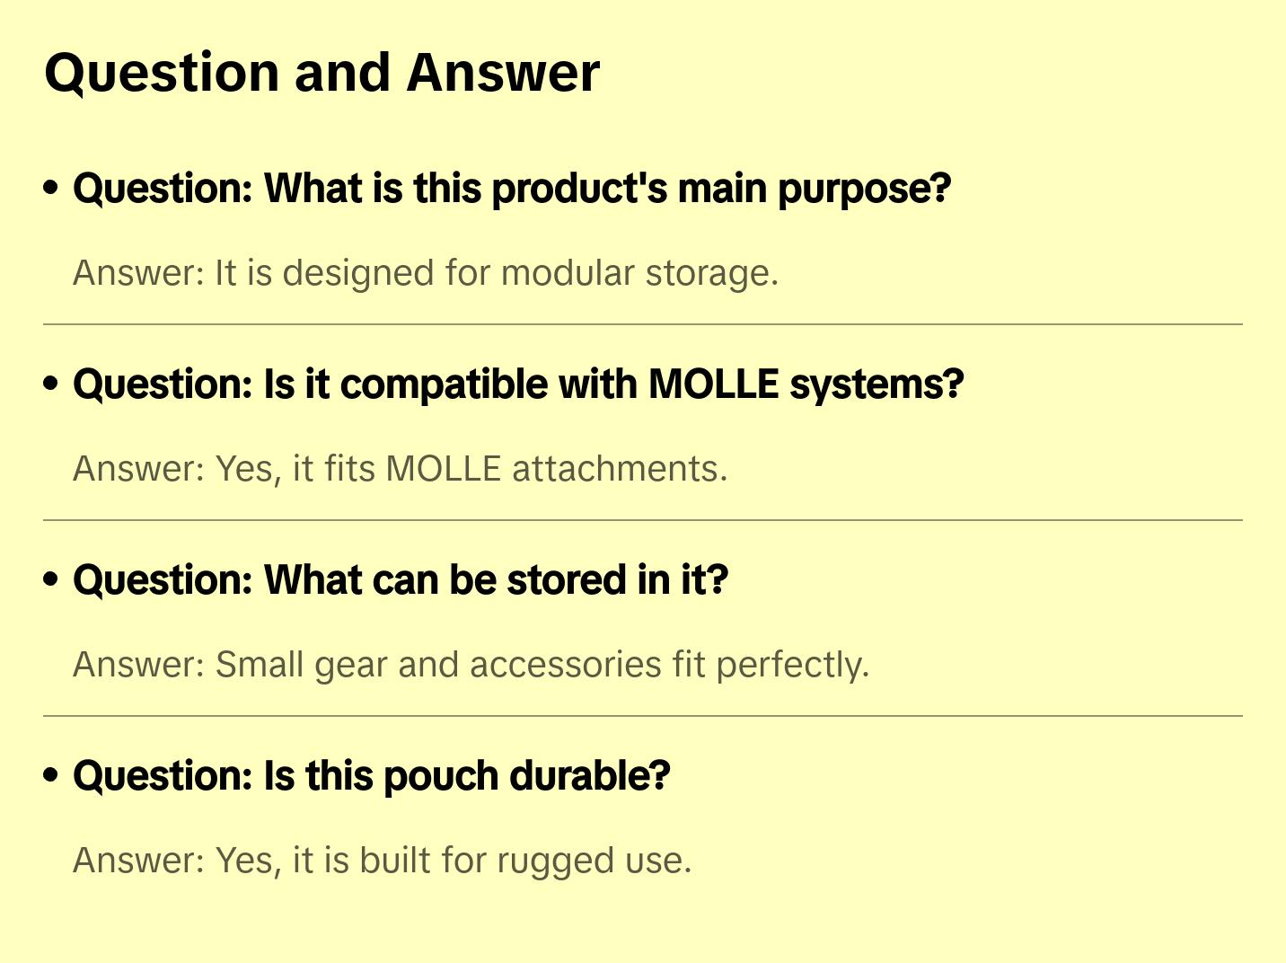Click 'Answer:' label before 'Small gear'

[x=139, y=665]
